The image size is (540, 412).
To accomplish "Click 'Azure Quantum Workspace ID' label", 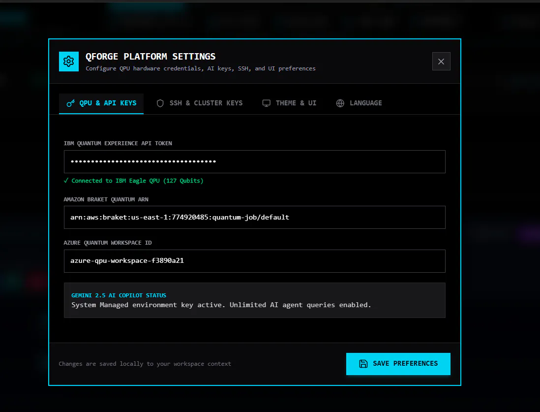I will (x=107, y=243).
